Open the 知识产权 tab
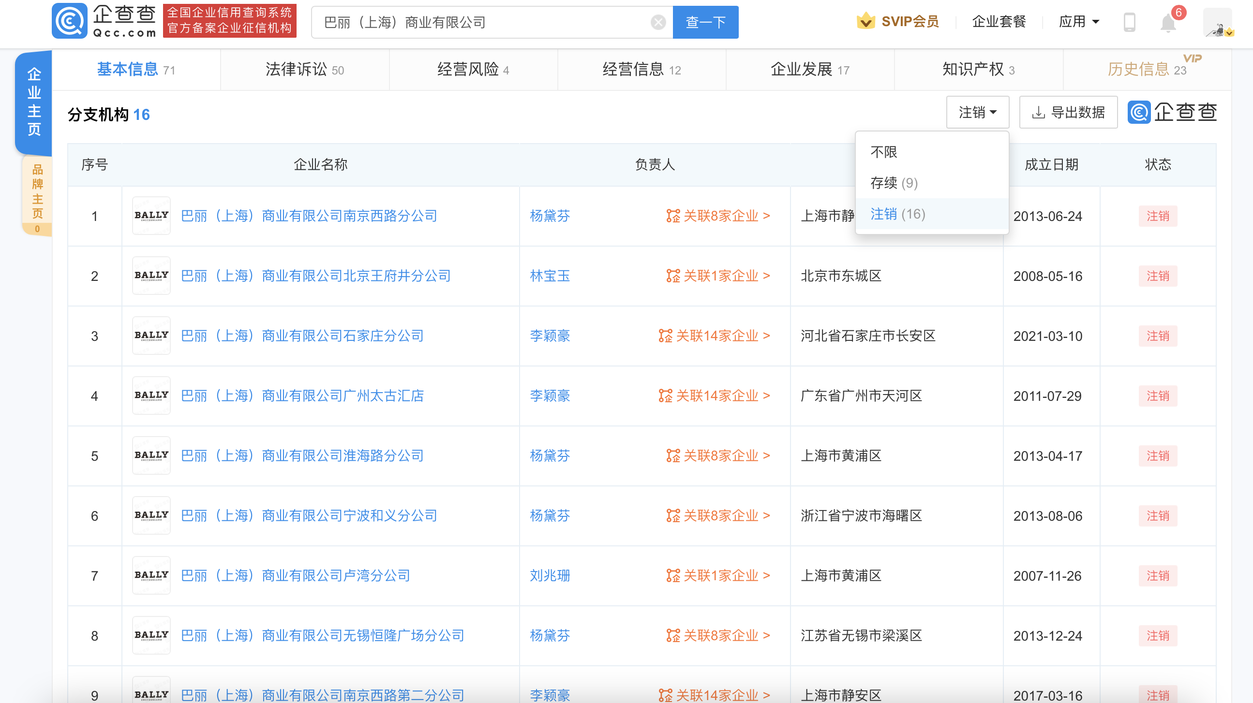This screenshot has width=1253, height=703. pos(978,70)
